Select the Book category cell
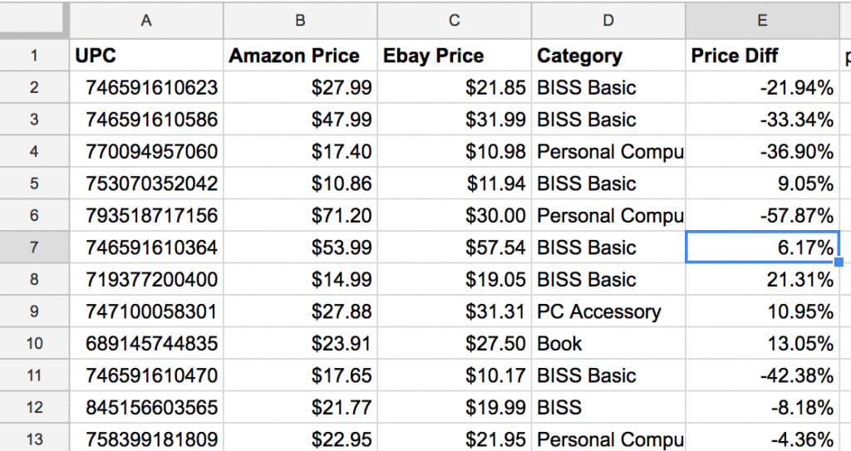The image size is (851, 451). pos(608,344)
